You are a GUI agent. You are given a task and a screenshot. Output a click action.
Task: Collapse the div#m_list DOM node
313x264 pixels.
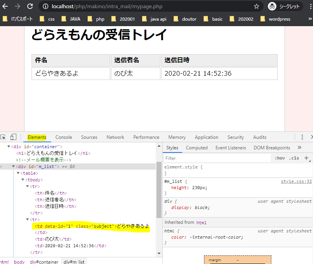[x=13, y=167]
